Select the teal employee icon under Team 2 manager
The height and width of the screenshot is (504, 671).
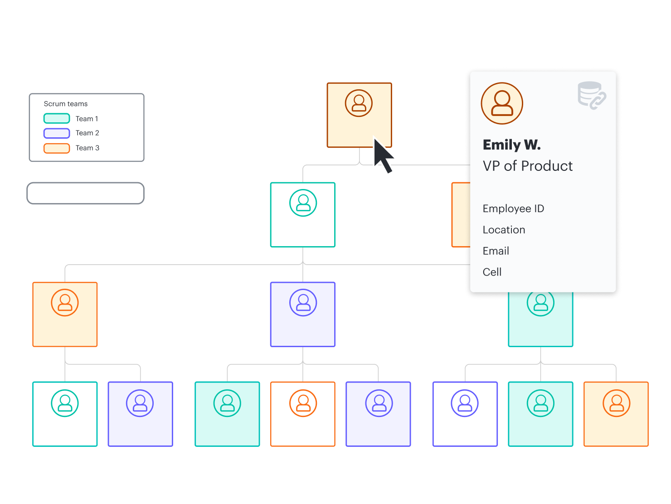tap(227, 402)
